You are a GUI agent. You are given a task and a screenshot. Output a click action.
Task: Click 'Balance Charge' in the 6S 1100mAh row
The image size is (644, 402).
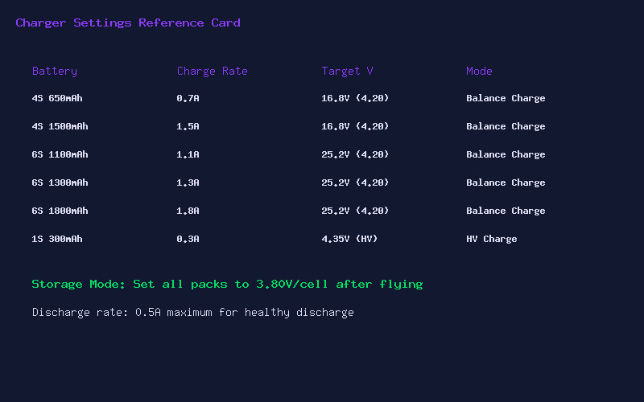[506, 154]
